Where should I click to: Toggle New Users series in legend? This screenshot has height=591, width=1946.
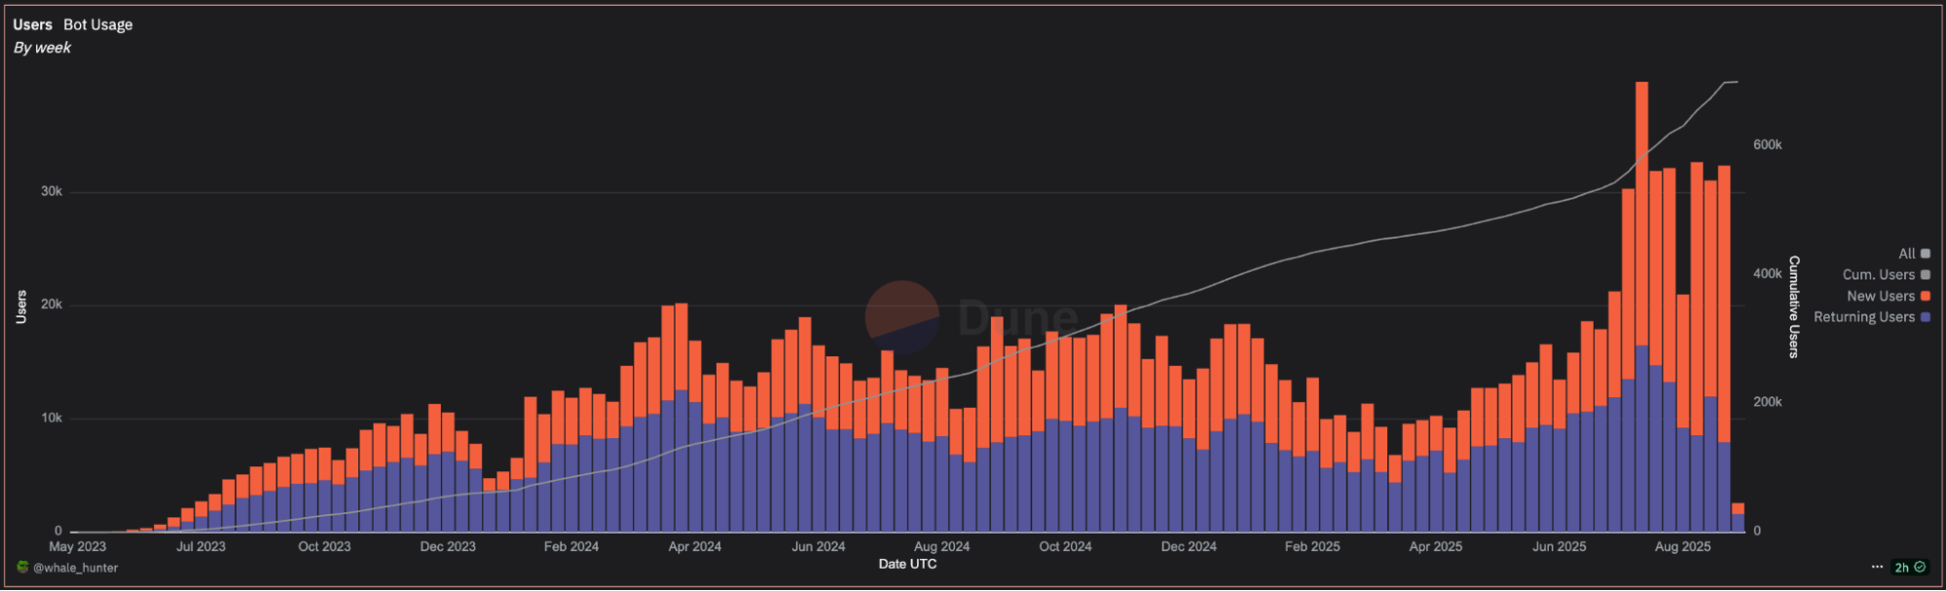[x=1888, y=296]
